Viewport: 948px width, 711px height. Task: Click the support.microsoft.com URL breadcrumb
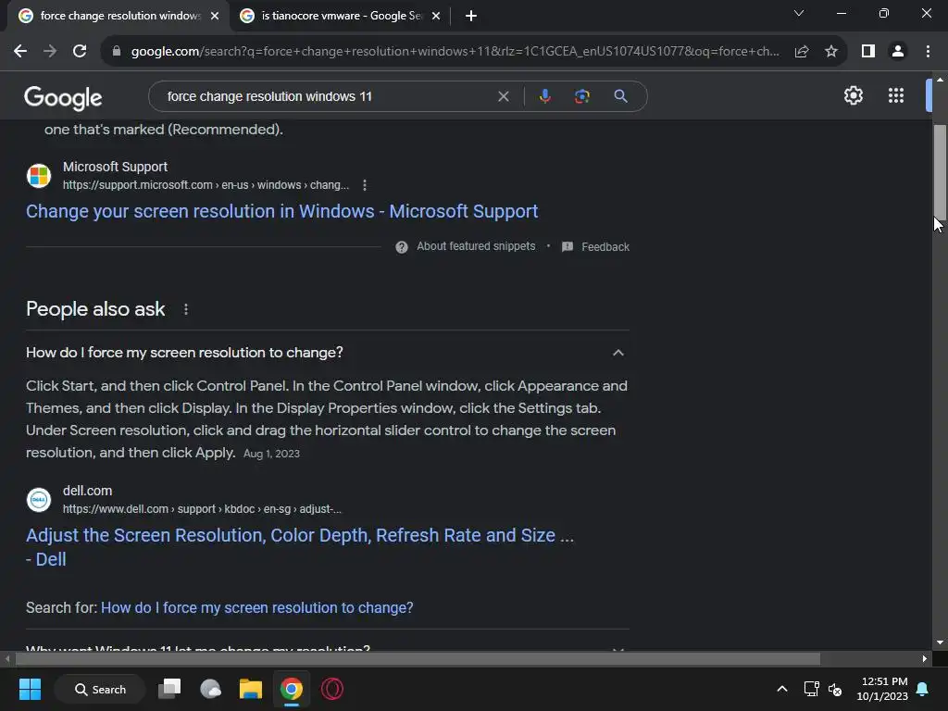(206, 185)
